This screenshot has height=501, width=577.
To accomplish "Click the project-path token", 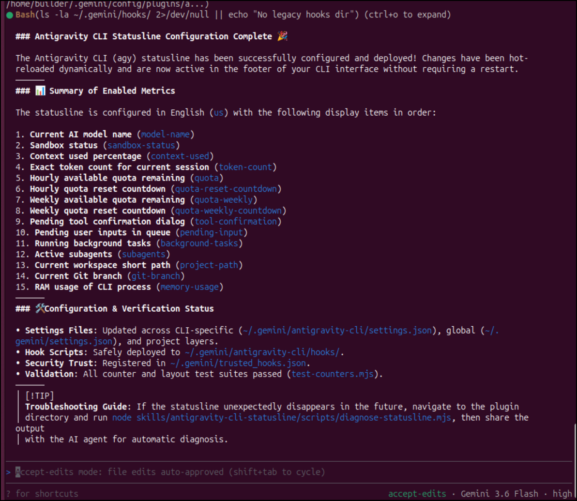I will coord(209,265).
